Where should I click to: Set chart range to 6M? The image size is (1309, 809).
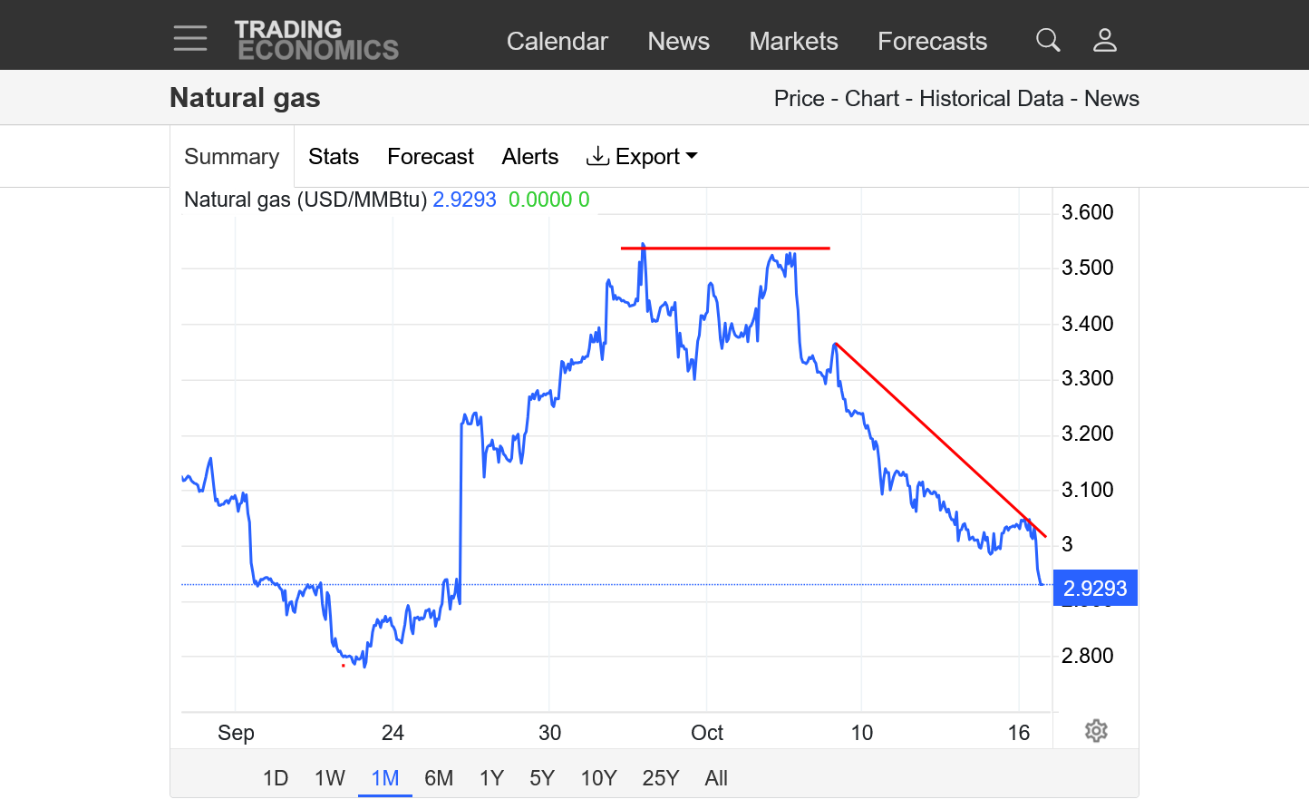coord(439,778)
